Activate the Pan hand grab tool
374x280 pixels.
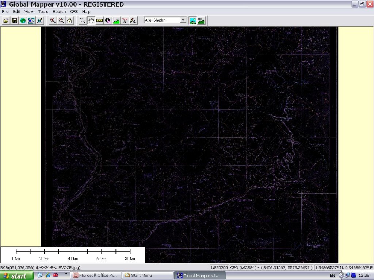(x=91, y=21)
